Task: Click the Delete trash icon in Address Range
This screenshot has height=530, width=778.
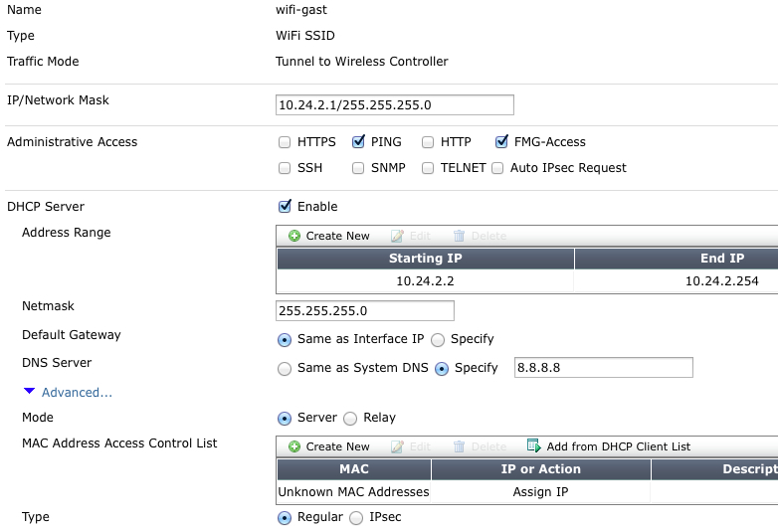Action: point(459,236)
